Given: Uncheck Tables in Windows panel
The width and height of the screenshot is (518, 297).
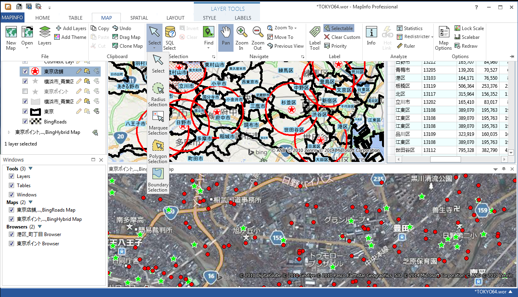Looking at the screenshot, I should tap(11, 186).
